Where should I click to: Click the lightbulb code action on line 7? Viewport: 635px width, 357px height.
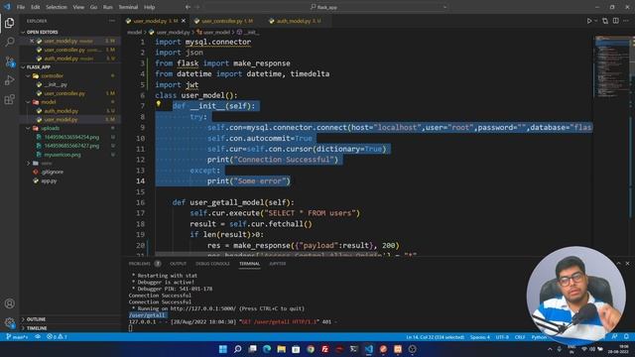159,104
